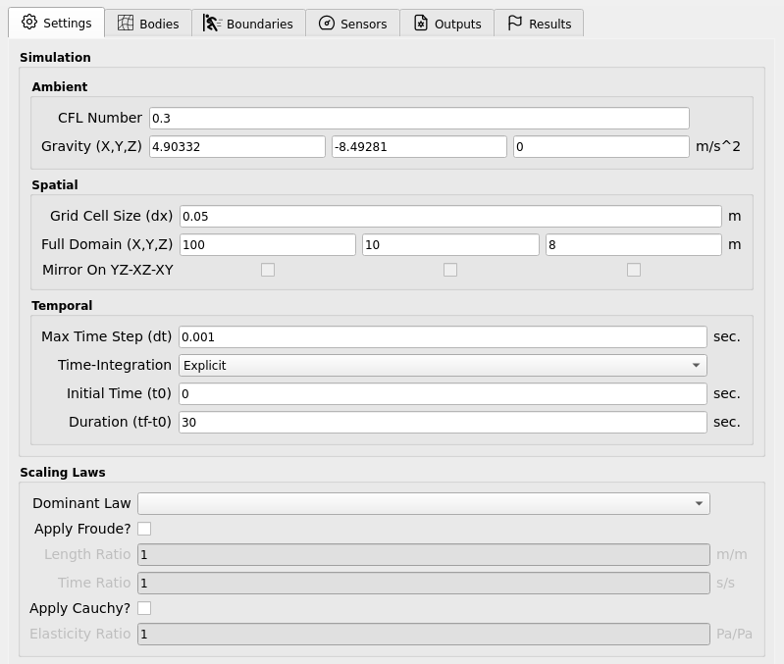The height and width of the screenshot is (664, 784).
Task: Click the Grid Cell Size (dx) label
Action: tap(112, 216)
